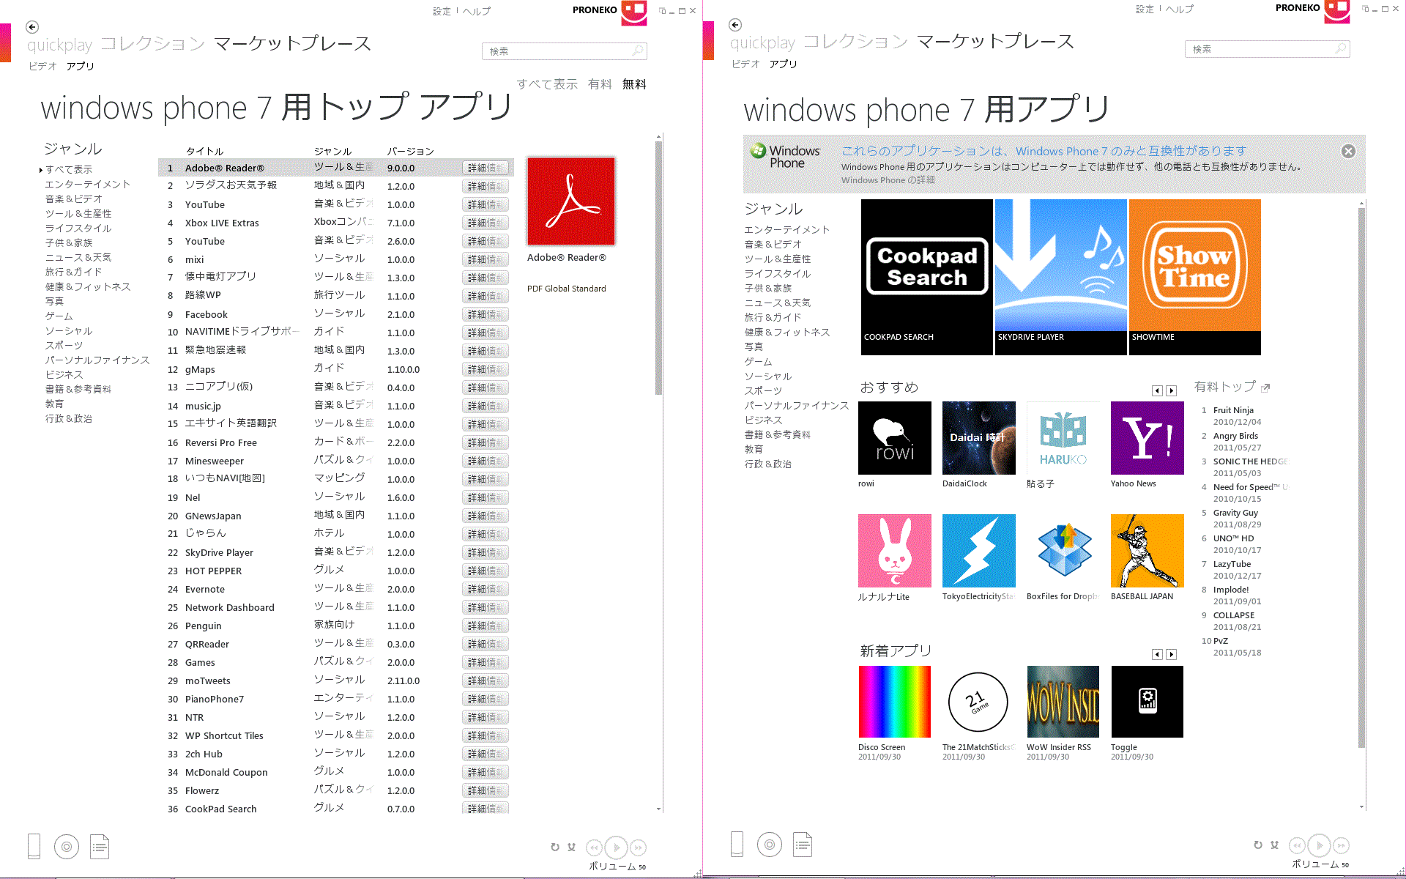Viewport: 1406px width, 879px height.
Task: Open the SkyDrive Player featured tile
Action: click(1060, 277)
